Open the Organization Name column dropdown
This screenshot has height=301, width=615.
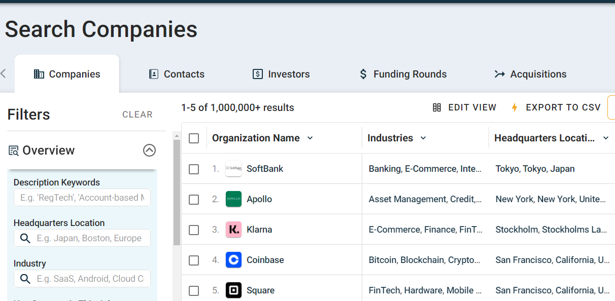(311, 138)
